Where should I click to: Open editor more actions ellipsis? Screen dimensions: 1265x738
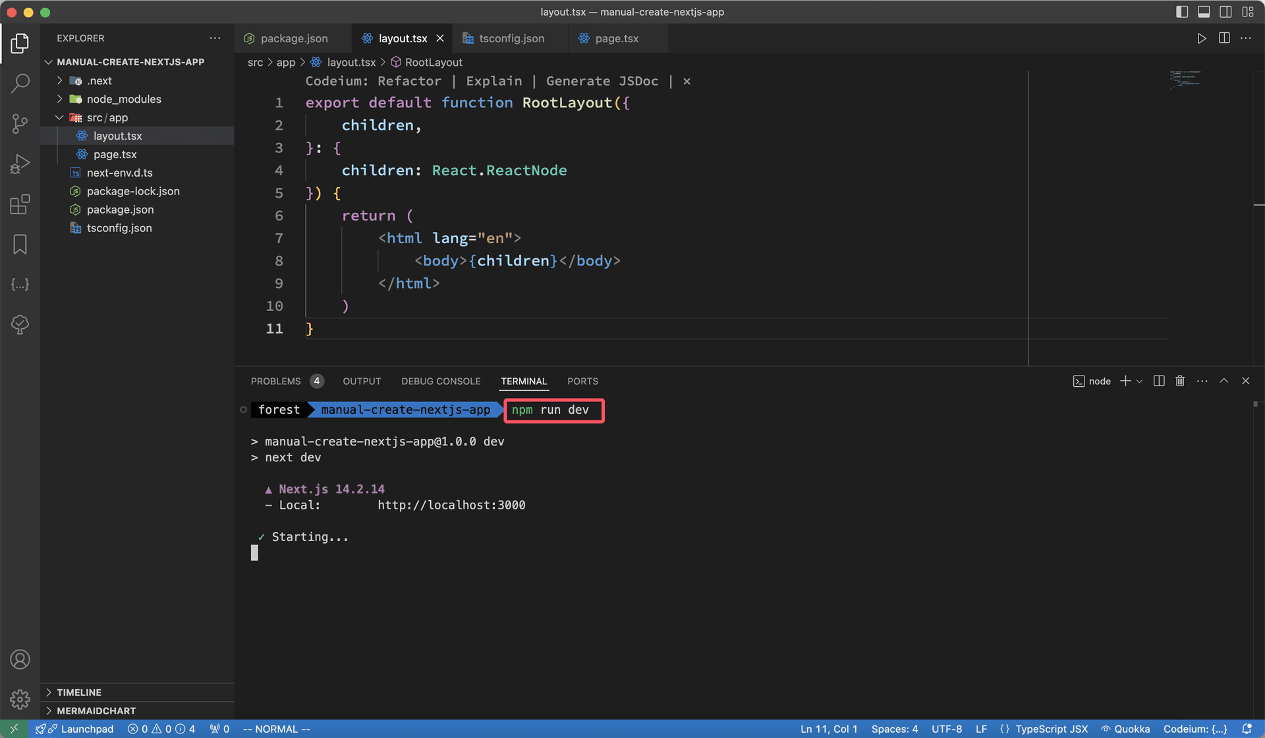point(1246,38)
